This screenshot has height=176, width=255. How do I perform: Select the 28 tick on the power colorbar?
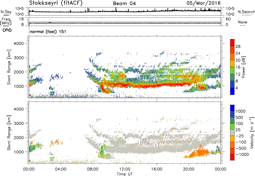pos(238,46)
